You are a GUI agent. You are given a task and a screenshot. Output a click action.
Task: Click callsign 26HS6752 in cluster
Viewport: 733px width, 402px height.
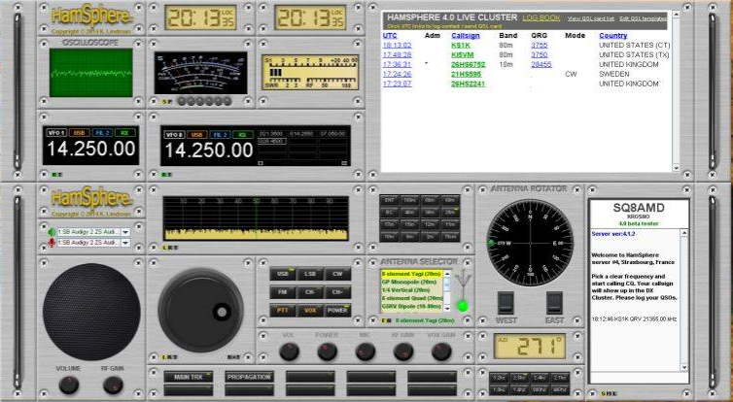469,64
